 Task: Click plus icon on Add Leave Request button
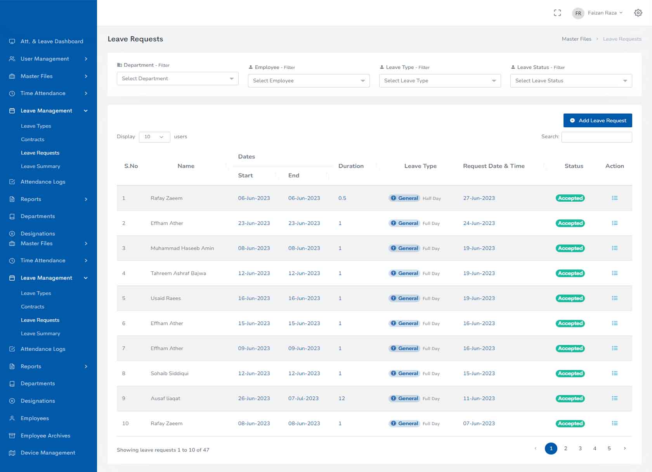tap(572, 120)
